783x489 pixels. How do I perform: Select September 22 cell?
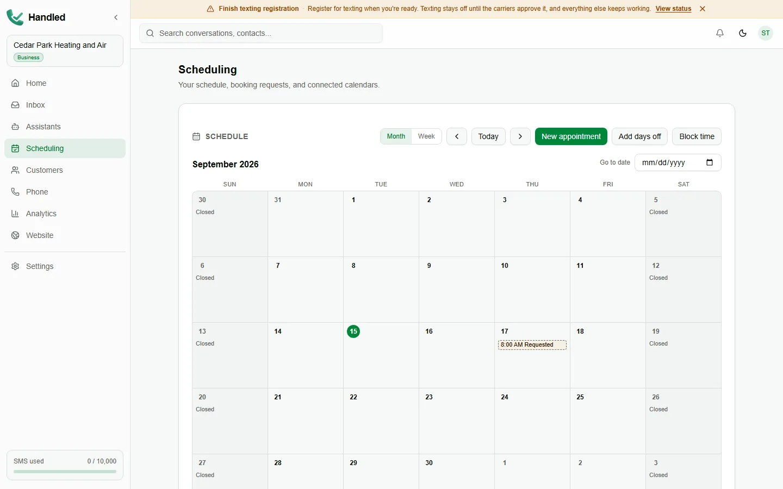381,421
